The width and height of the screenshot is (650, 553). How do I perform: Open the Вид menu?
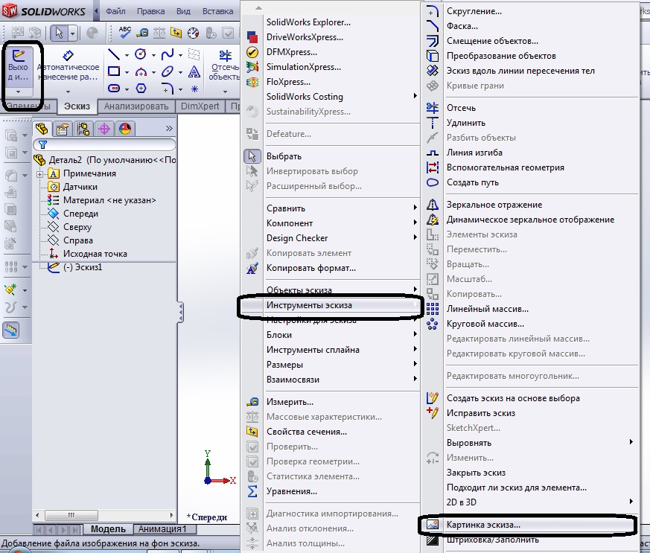click(x=183, y=11)
